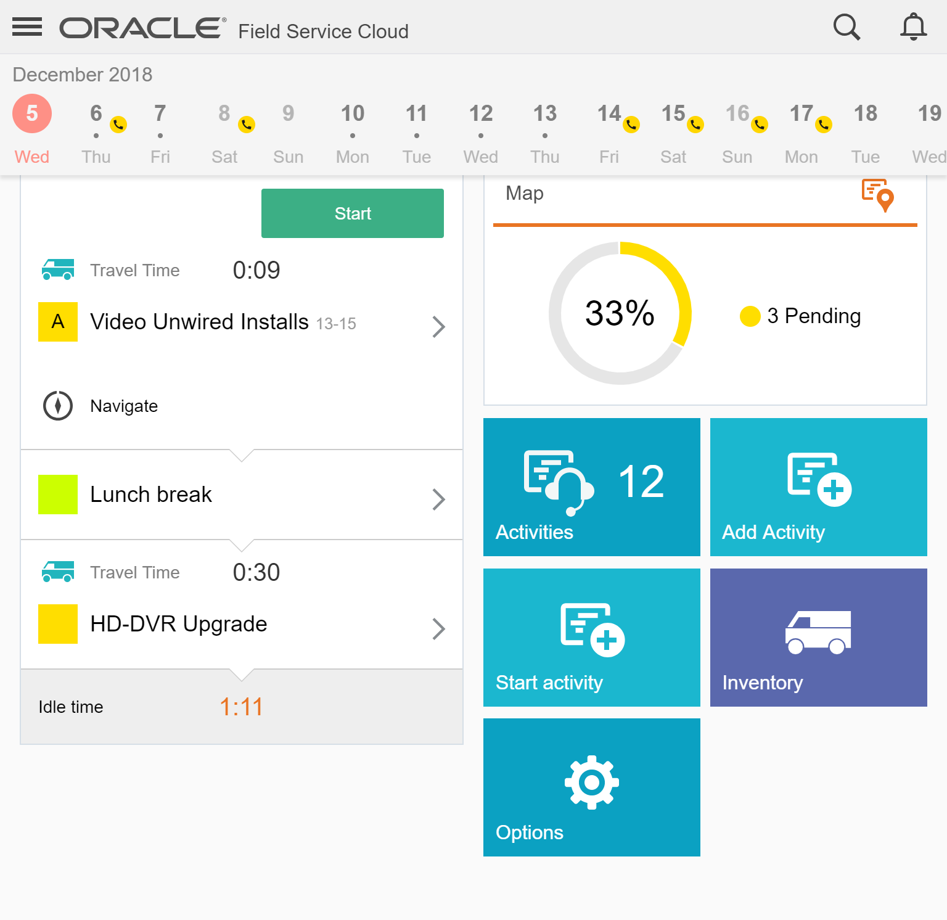This screenshot has height=920, width=947.
Task: Click Video Unwired Installs title
Action: (199, 322)
